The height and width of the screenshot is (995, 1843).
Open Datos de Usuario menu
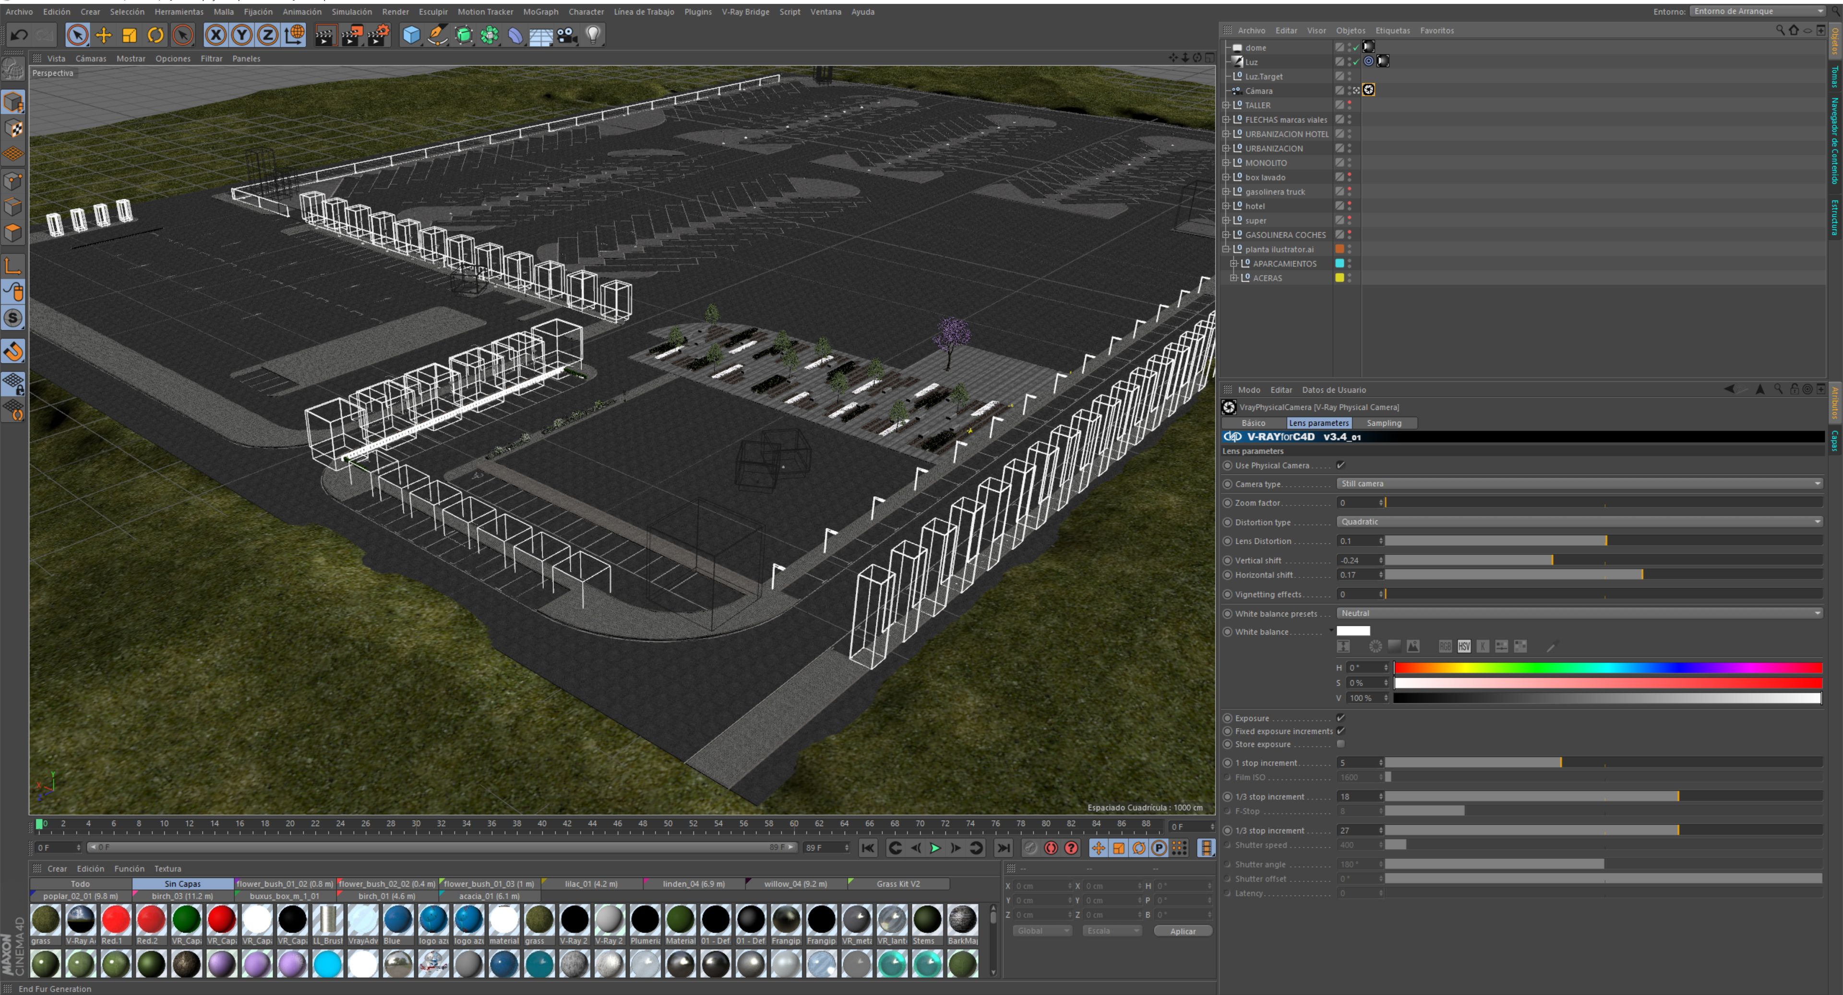(1334, 390)
